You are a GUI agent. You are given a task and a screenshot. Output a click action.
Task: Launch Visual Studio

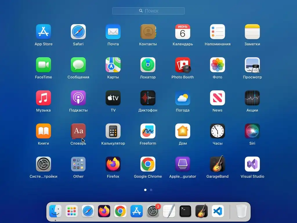(252, 164)
